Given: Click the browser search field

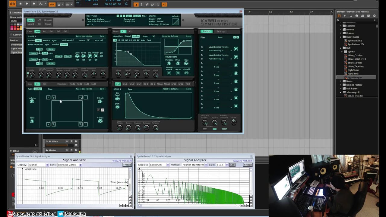Looking at the screenshot, I should coord(356,20).
